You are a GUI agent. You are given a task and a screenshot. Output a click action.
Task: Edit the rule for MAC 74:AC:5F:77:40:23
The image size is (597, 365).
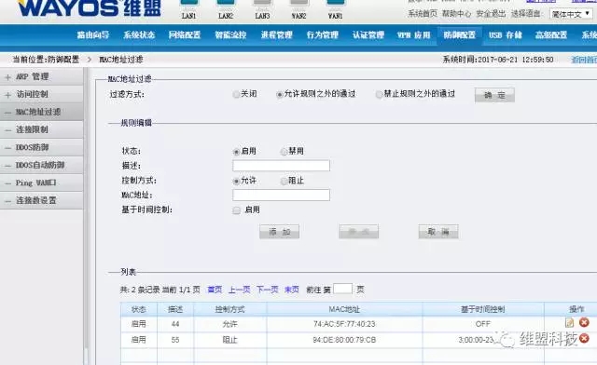[569, 323]
